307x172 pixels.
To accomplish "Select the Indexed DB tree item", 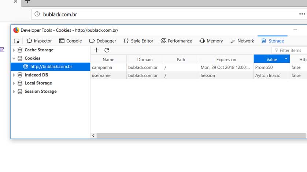I will [x=36, y=75].
